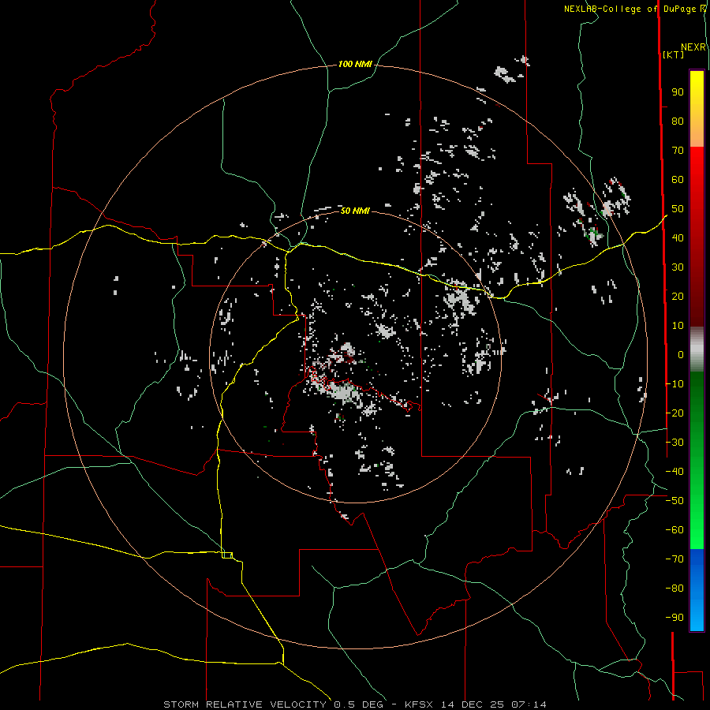This screenshot has width=710, height=710.
Task: Click the 07:14 timestamp in caption
Action: click(529, 704)
